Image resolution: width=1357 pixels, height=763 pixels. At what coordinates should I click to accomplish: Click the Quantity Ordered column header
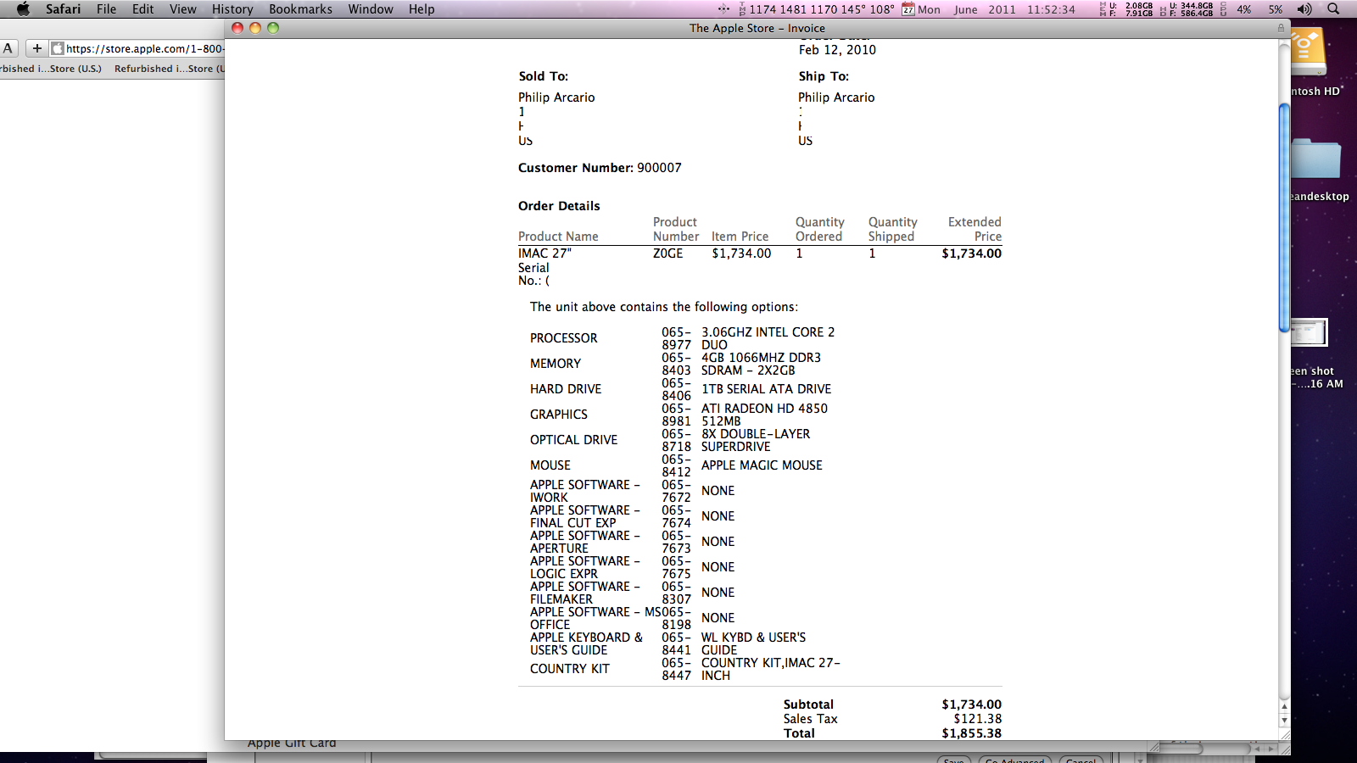(x=819, y=229)
